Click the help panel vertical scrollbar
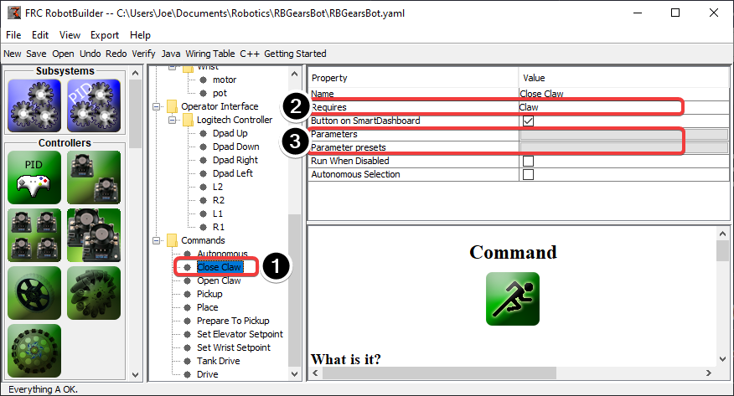This screenshot has width=734, height=396. coord(722,301)
